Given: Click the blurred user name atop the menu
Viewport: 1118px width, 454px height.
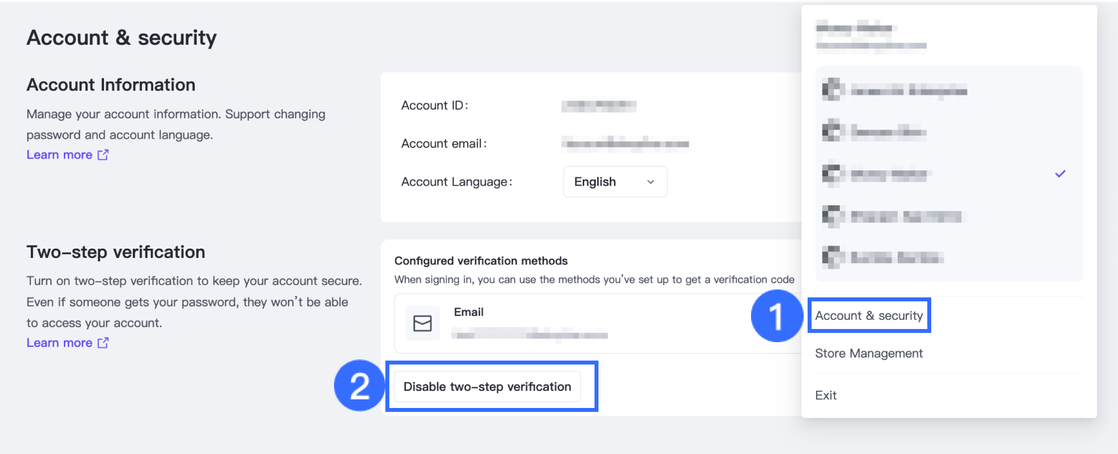Looking at the screenshot, I should click(x=854, y=28).
